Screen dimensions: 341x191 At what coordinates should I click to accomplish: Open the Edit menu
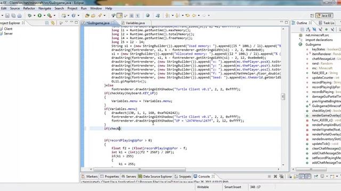tap(4, 8)
